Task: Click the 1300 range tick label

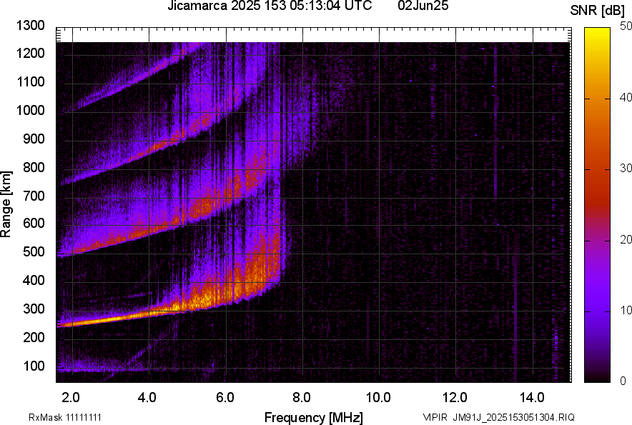Action: (x=31, y=26)
